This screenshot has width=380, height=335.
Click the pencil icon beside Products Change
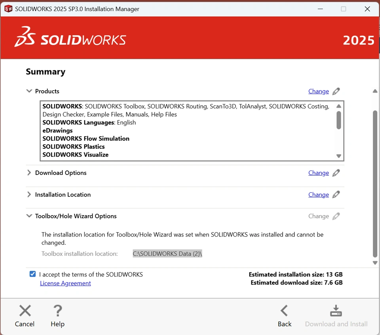coord(336,91)
